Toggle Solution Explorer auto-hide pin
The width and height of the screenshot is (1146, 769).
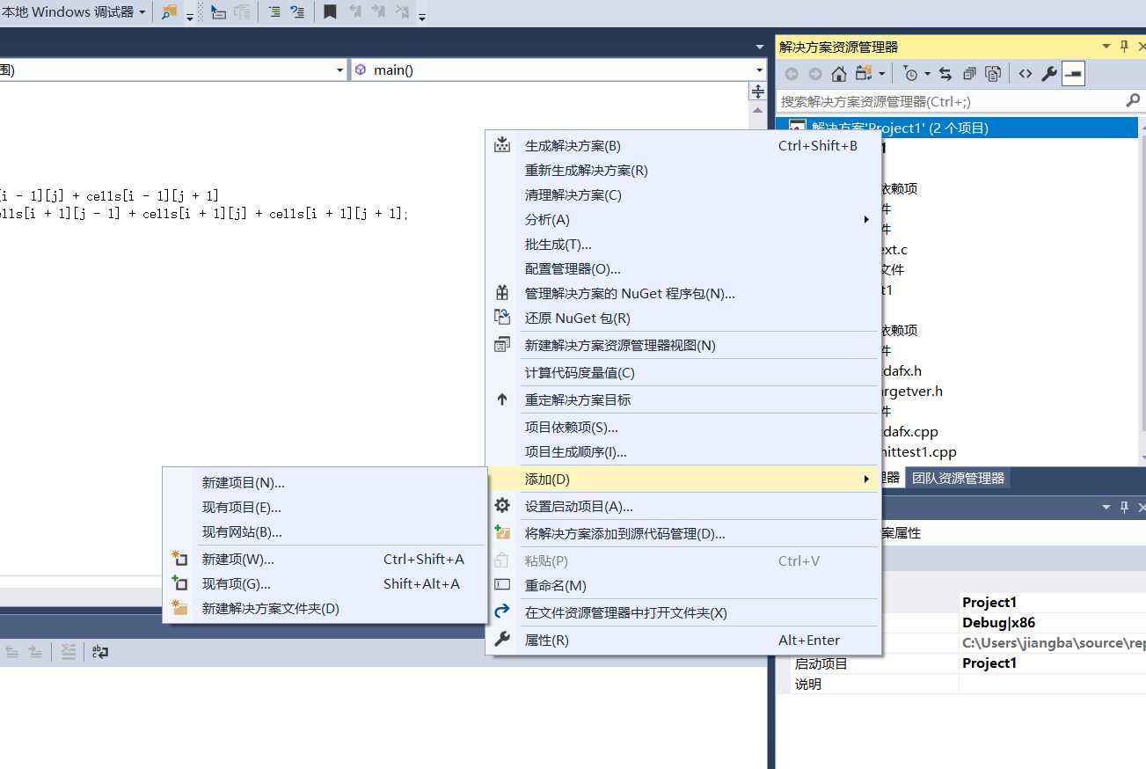tap(1125, 47)
